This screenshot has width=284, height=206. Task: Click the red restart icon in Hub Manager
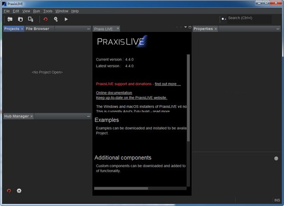[9, 191]
